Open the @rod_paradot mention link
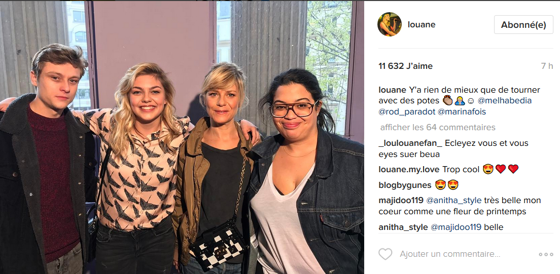 tap(407, 112)
